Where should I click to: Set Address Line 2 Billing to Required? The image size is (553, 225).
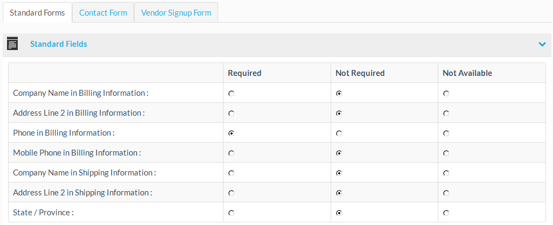(232, 113)
